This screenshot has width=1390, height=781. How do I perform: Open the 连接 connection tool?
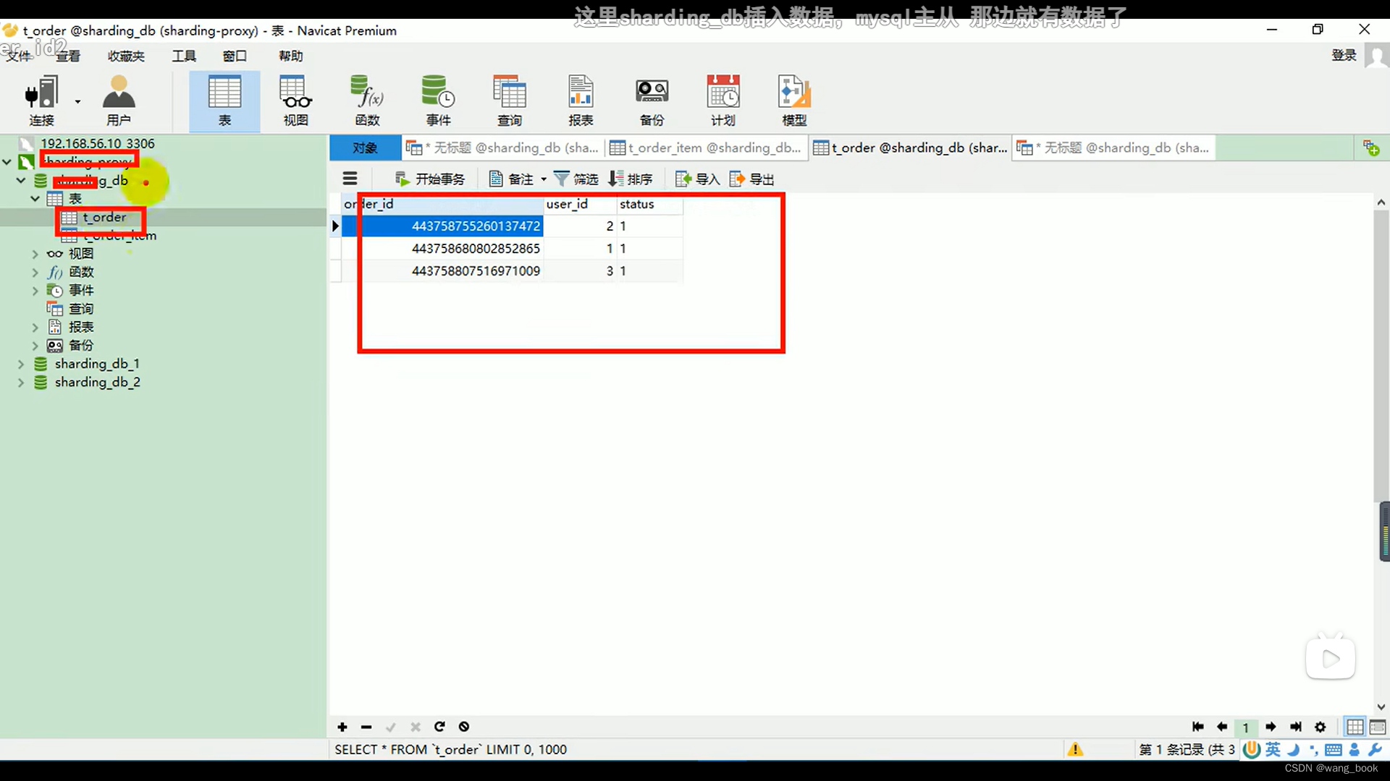41,101
